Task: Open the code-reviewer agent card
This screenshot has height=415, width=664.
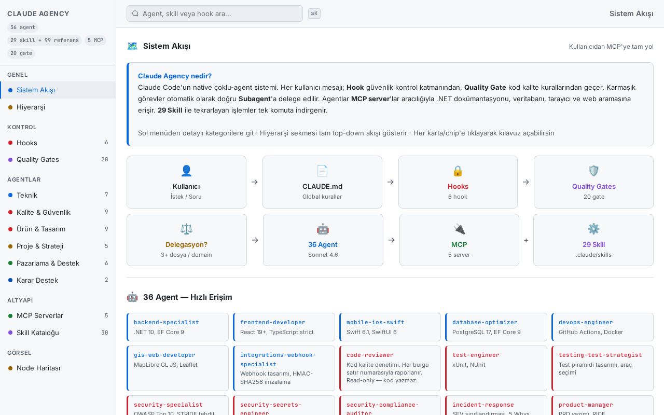Action: click(x=390, y=368)
